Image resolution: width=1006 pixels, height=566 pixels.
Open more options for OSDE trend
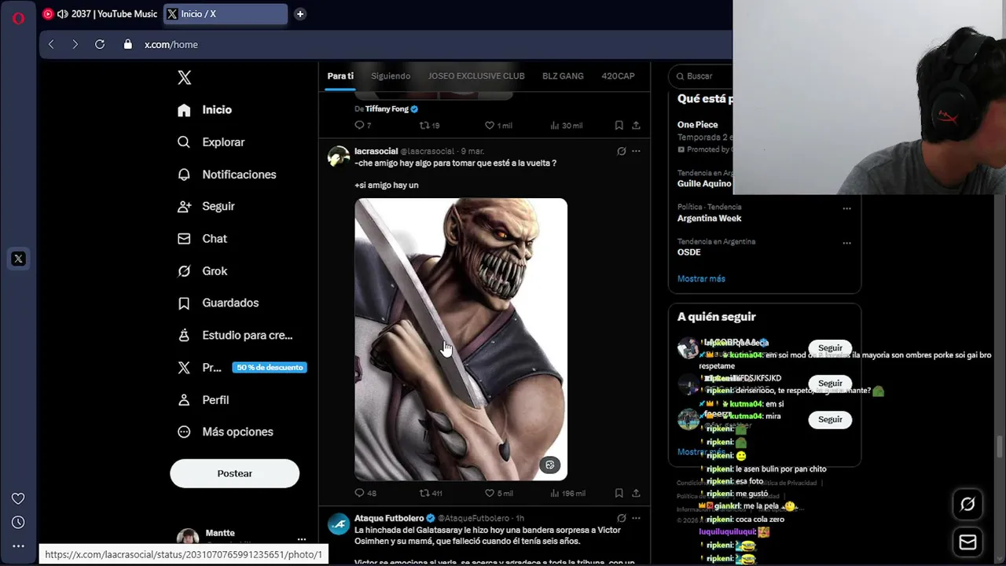[x=846, y=243]
